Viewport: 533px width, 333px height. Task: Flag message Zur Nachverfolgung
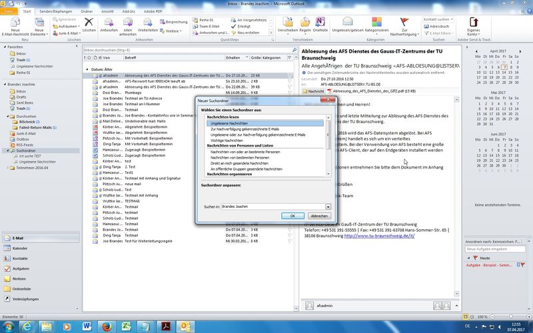(x=404, y=27)
